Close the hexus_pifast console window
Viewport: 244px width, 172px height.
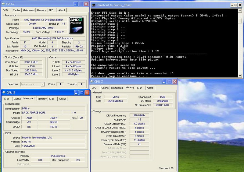pyautogui.click(x=240, y=5)
